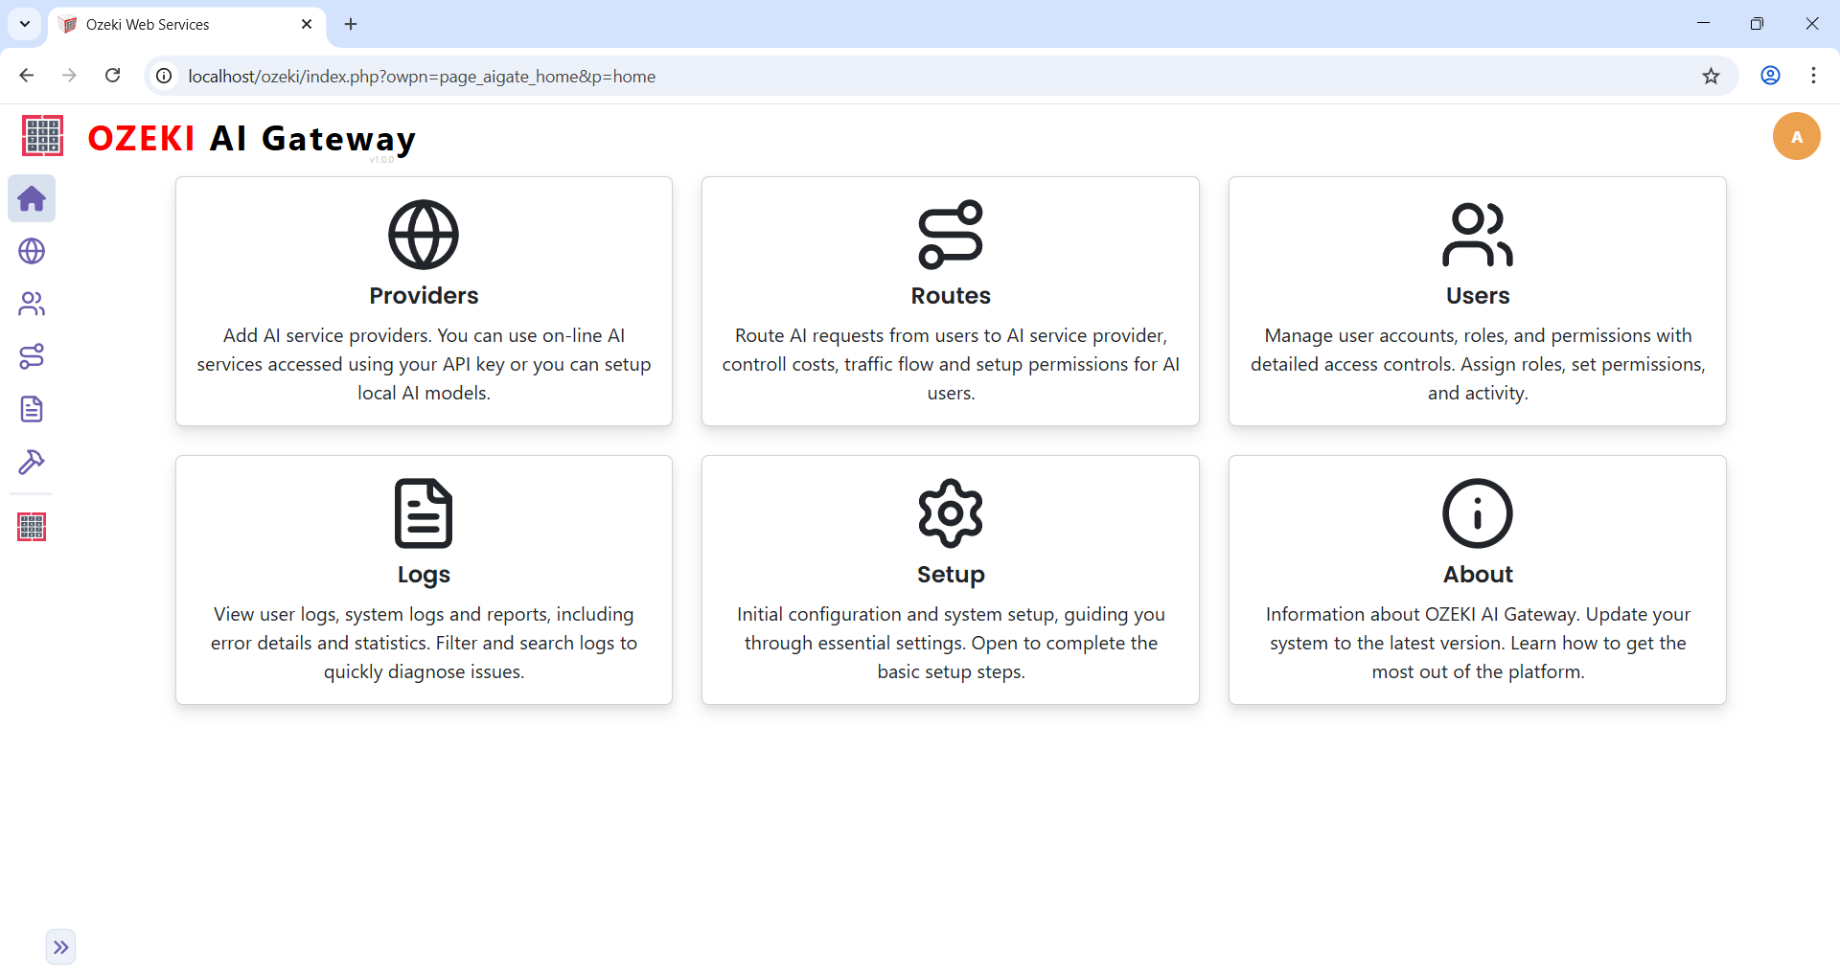Select the Users icon in the sidebar
The height and width of the screenshot is (977, 1840).
[x=32, y=304]
